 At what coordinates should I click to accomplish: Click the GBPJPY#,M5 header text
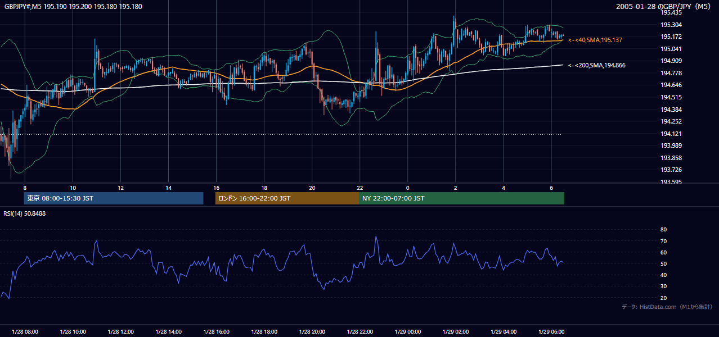click(x=73, y=7)
